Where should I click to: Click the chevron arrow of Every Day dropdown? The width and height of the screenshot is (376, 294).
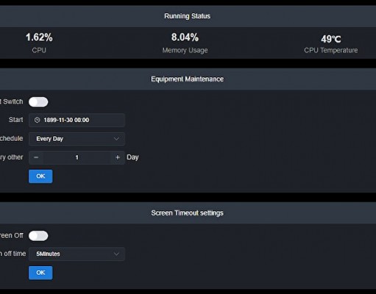(116, 139)
